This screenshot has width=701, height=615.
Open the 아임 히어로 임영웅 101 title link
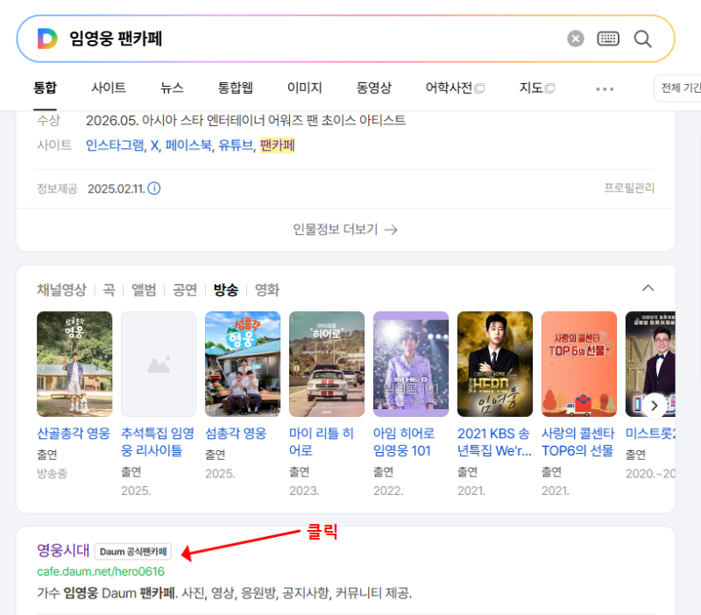coord(404,442)
